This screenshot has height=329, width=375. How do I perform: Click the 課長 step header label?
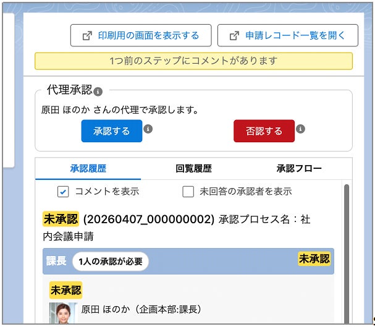pos(56,261)
